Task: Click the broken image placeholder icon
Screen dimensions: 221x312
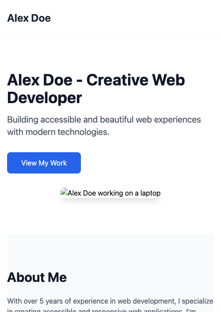Action: click(64, 192)
